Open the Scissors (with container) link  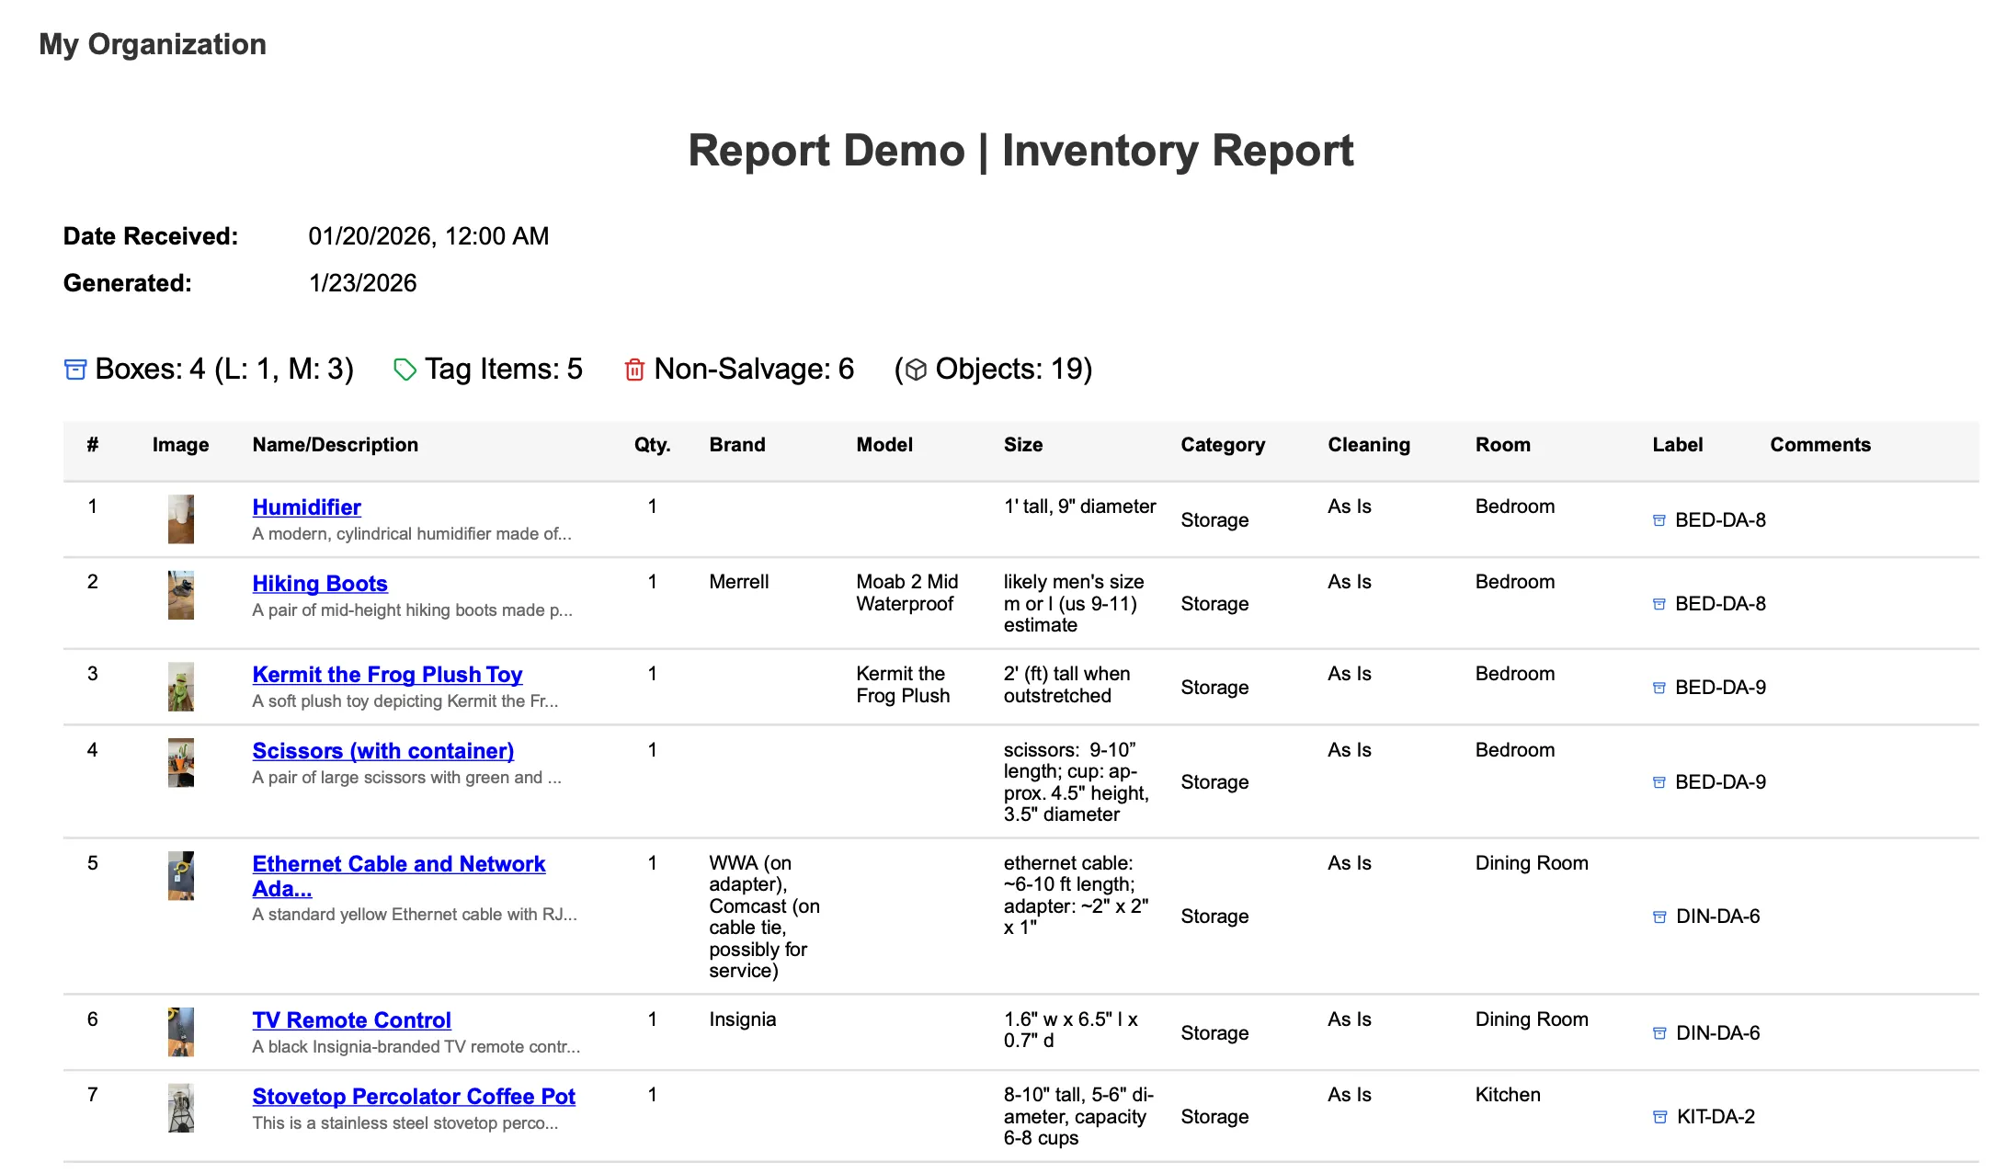tap(382, 751)
